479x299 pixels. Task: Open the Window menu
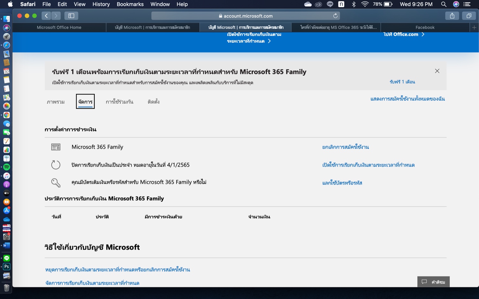160,4
